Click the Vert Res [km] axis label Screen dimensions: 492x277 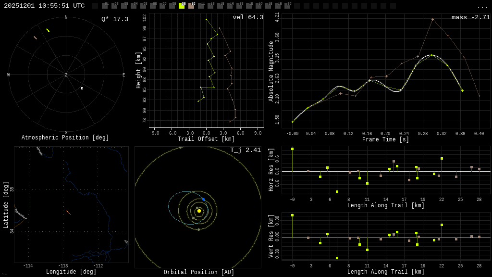(271, 236)
